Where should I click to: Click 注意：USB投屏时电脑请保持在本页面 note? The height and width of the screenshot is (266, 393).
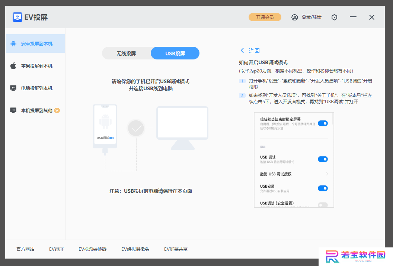151,191
